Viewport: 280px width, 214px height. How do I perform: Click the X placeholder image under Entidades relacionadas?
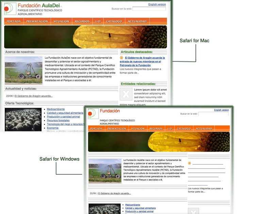tap(126, 94)
